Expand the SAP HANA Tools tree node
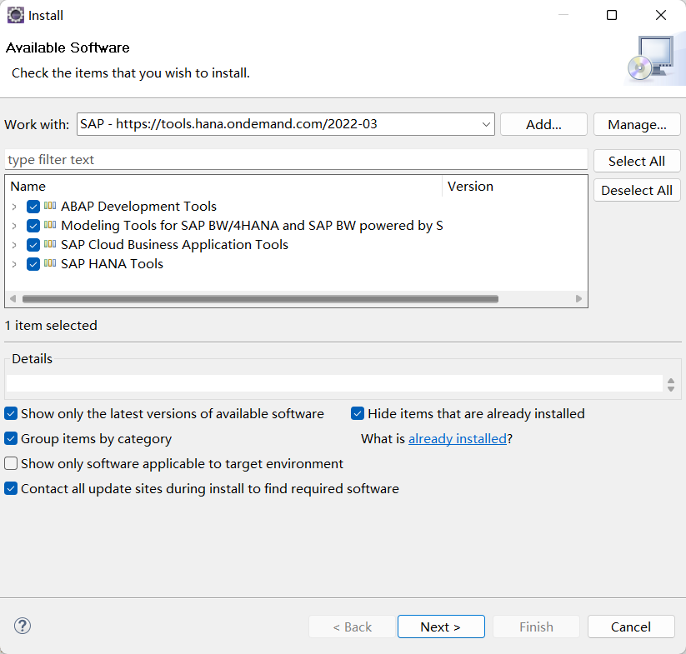686x654 pixels. [14, 264]
